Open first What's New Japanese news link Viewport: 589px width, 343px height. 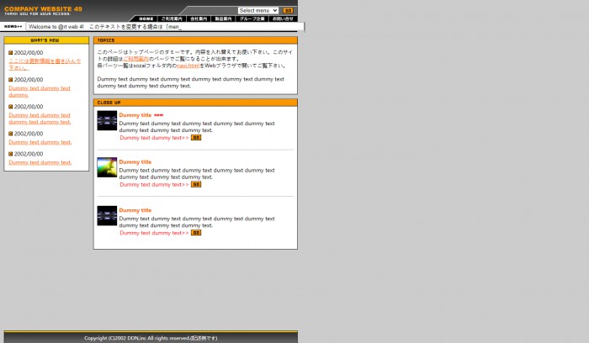coord(45,64)
